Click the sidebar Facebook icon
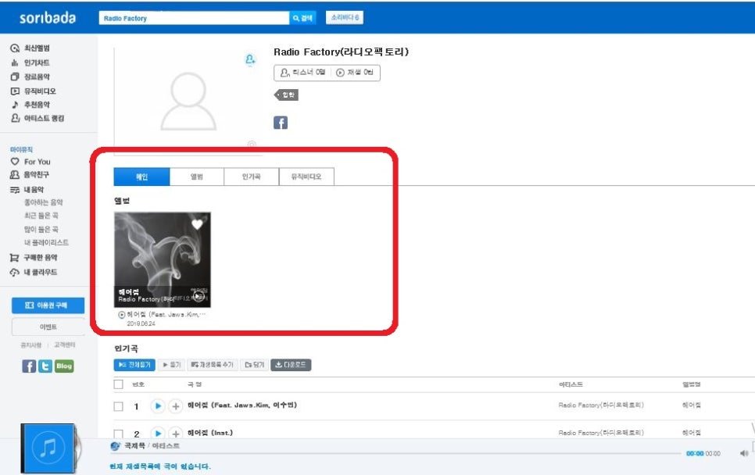Viewport: 755px width, 475px height. [x=29, y=366]
